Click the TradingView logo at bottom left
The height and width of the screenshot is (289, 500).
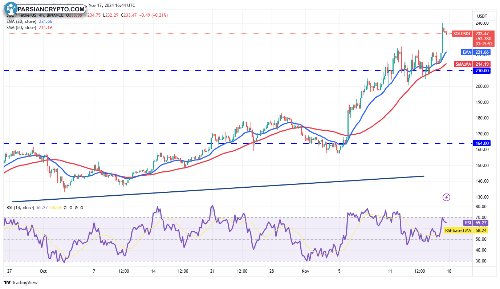coord(21,282)
